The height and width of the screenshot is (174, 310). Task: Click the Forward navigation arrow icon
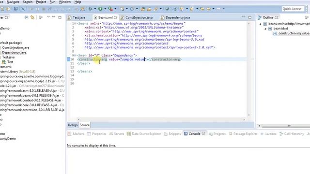(x=218, y=9)
